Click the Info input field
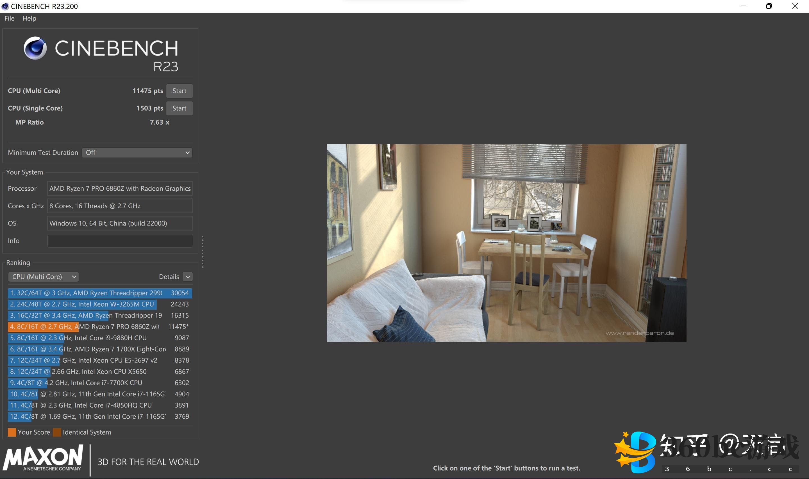 120,241
